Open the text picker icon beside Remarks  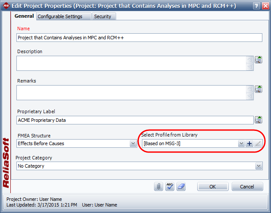click(258, 89)
